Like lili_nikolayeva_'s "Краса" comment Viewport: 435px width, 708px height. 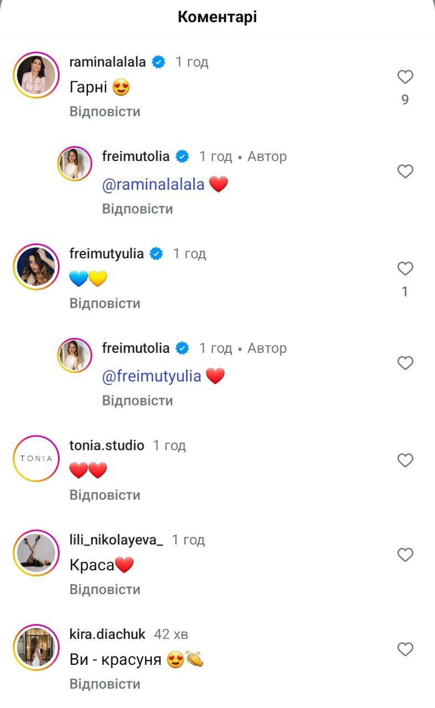(405, 555)
